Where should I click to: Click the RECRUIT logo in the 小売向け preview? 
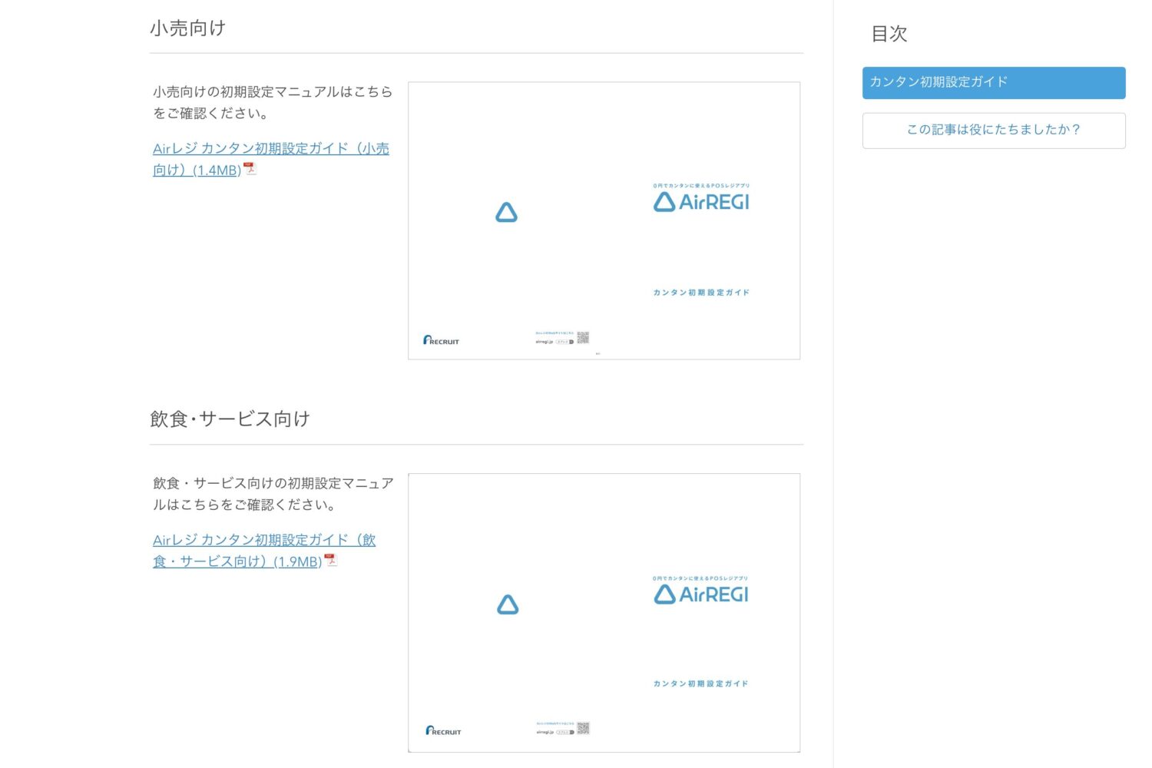point(441,340)
